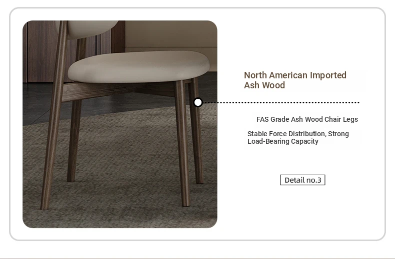Click the front right chair leg

coord(182,143)
